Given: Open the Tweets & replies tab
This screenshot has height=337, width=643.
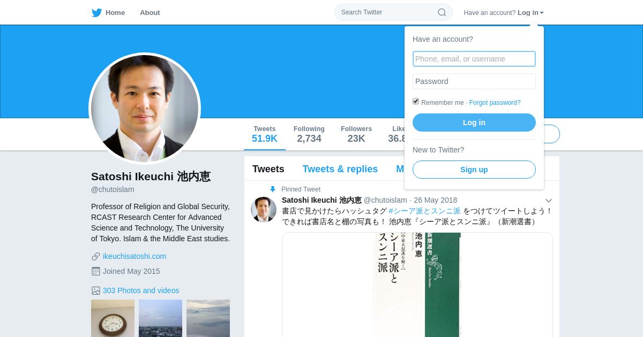Looking at the screenshot, I should [340, 169].
